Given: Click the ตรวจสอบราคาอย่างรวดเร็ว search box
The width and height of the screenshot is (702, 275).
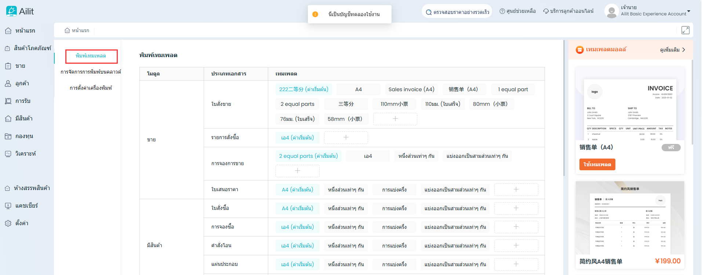Looking at the screenshot, I should click(457, 12).
